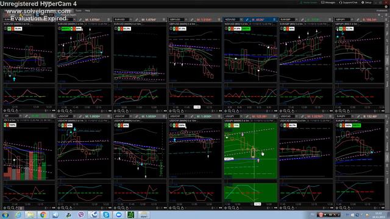Screen dimensions: 390x219
Task: Click the symbol field of the EUR/USD 15m chart
Action: pos(122,19)
